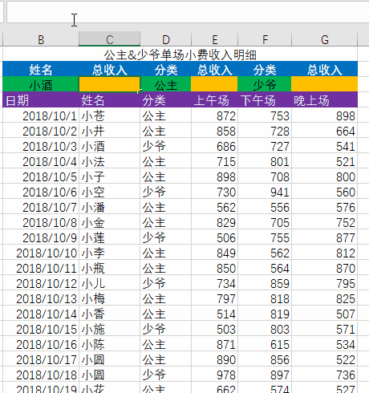369x393 pixels.
Task: Select name cell 小空
Action: tap(109, 191)
